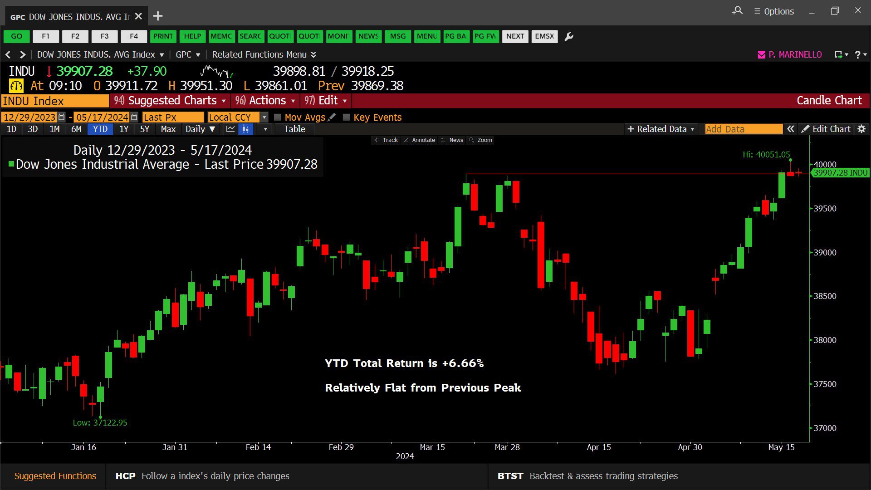Image resolution: width=871 pixels, height=490 pixels.
Task: Switch range to Max
Action: 168,129
